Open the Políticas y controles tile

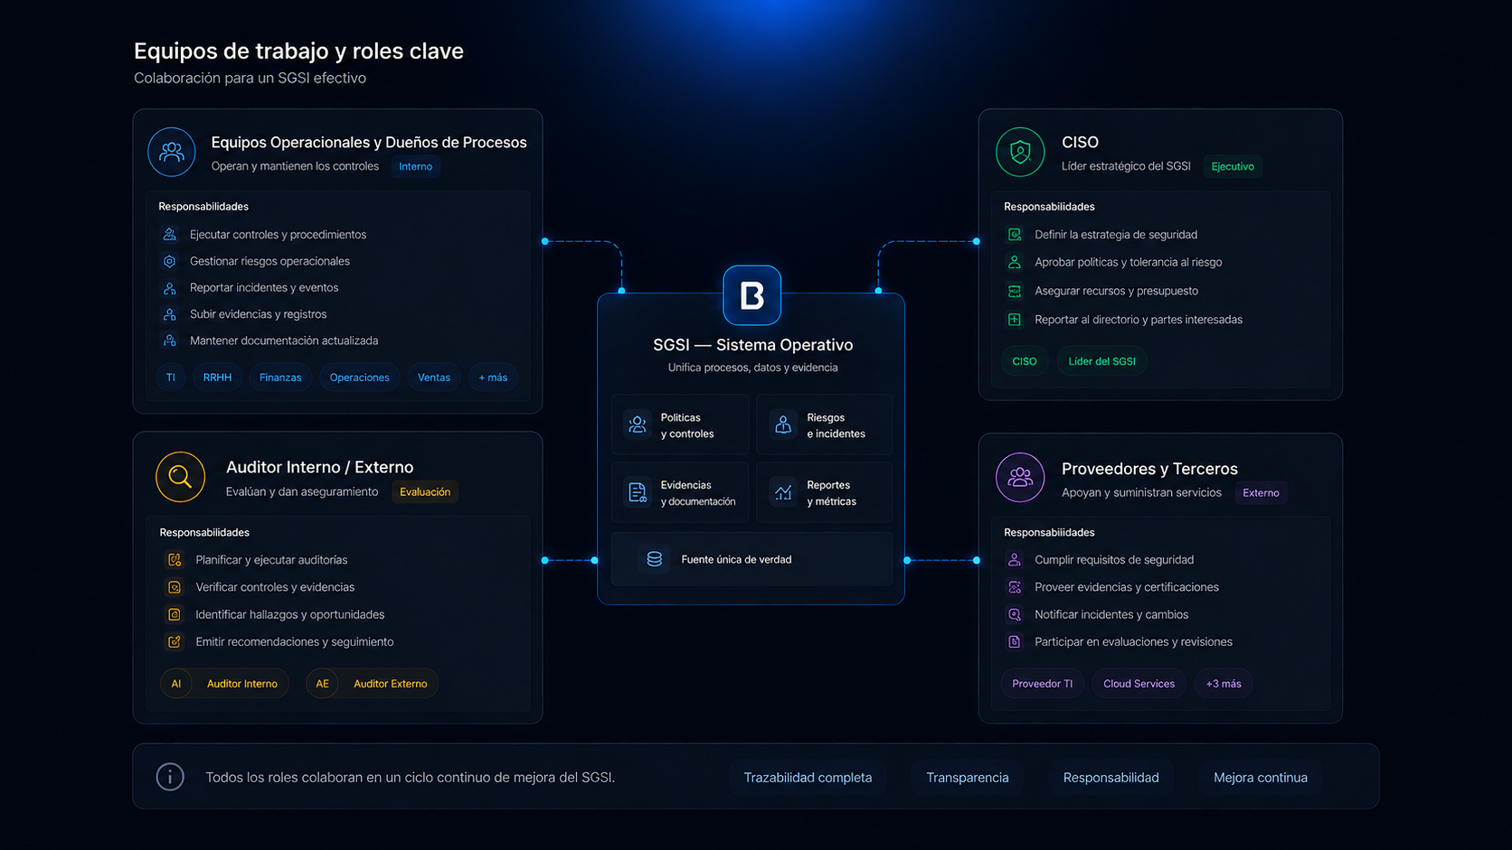(680, 425)
